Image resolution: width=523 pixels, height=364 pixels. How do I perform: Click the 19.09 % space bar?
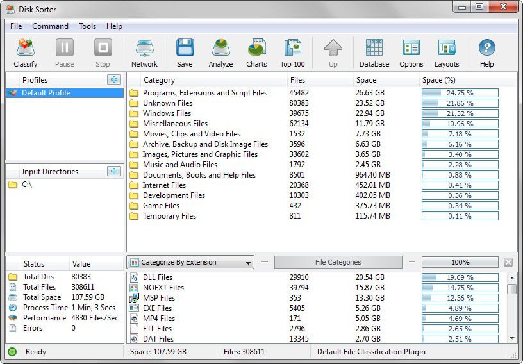[460, 277]
